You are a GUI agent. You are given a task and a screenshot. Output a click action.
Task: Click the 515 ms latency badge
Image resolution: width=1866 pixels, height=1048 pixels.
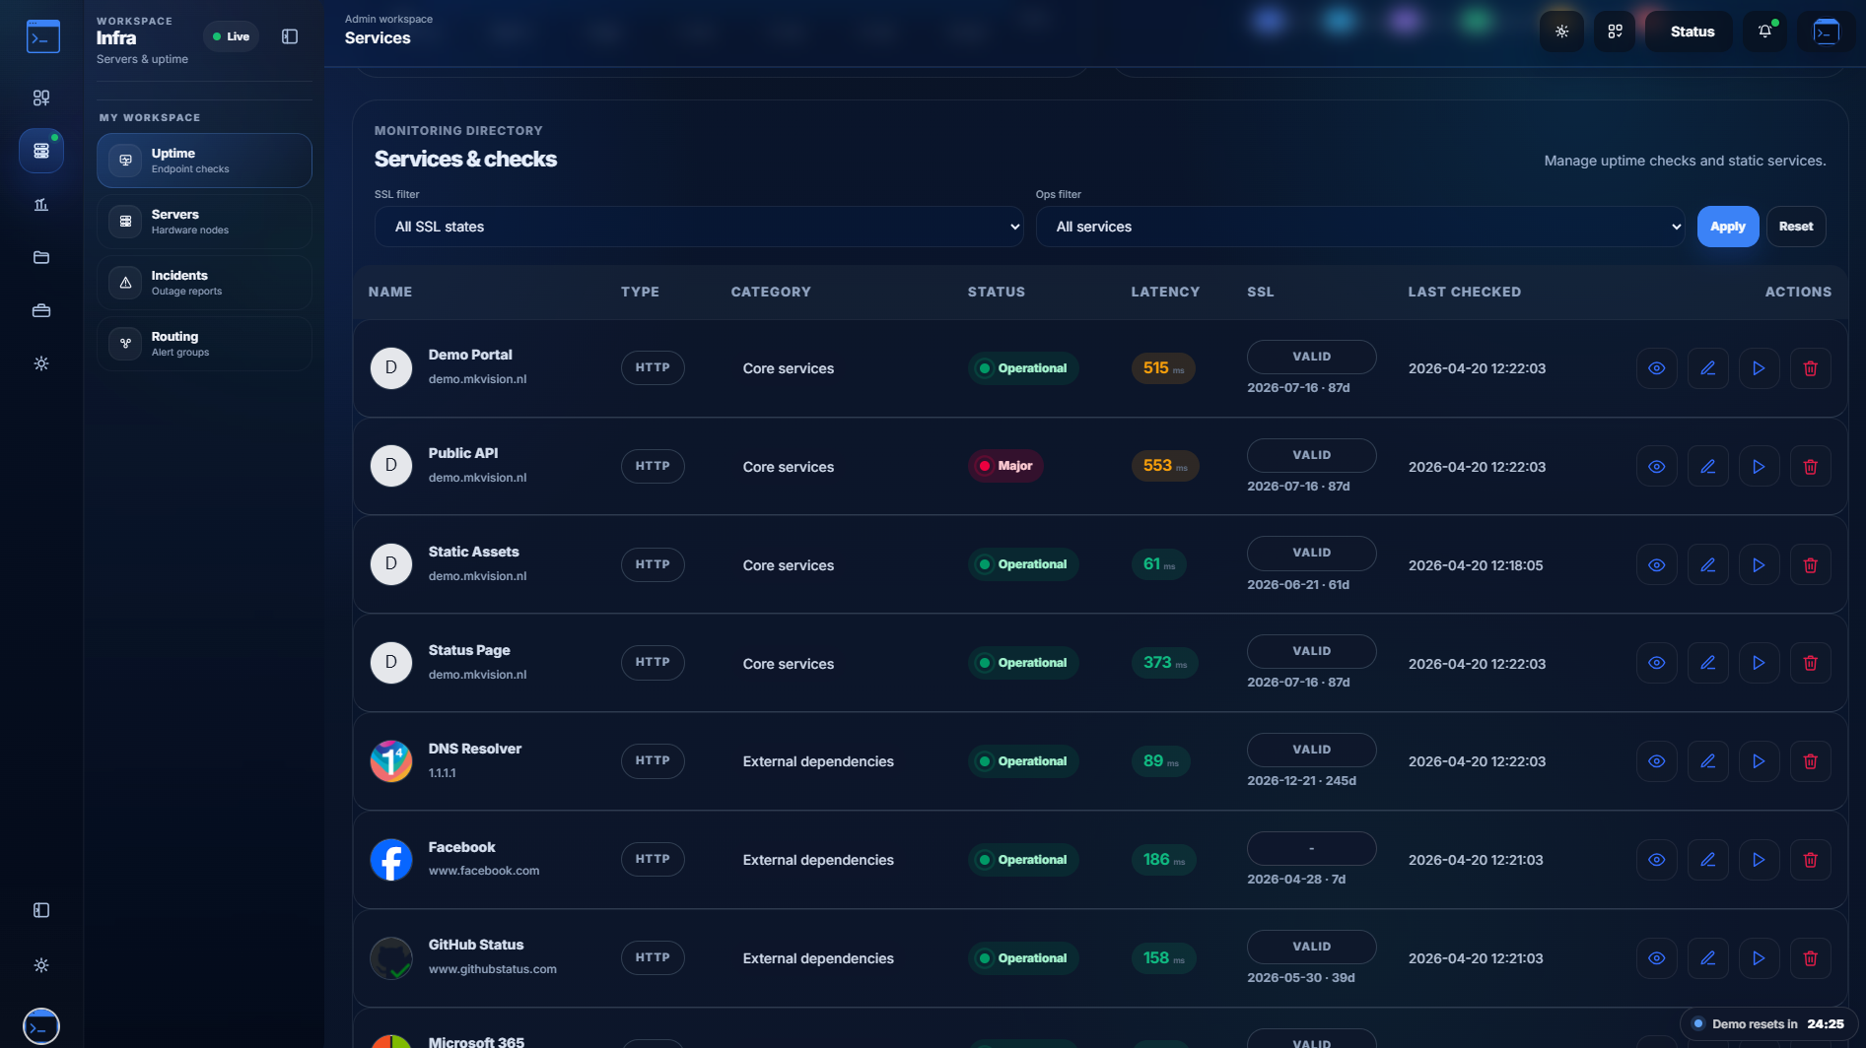(x=1163, y=368)
